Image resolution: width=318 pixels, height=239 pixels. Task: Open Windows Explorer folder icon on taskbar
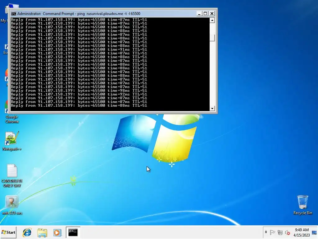click(x=42, y=232)
